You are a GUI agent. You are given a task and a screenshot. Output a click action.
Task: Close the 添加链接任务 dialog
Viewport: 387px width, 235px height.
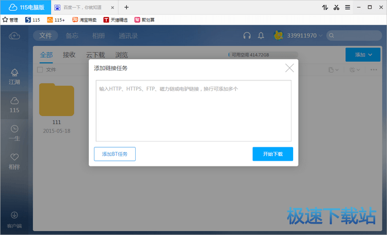click(289, 68)
